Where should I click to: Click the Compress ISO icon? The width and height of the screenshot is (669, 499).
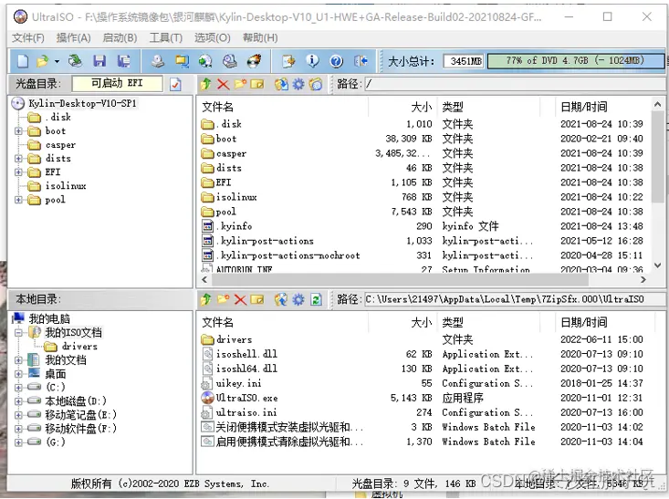183,61
